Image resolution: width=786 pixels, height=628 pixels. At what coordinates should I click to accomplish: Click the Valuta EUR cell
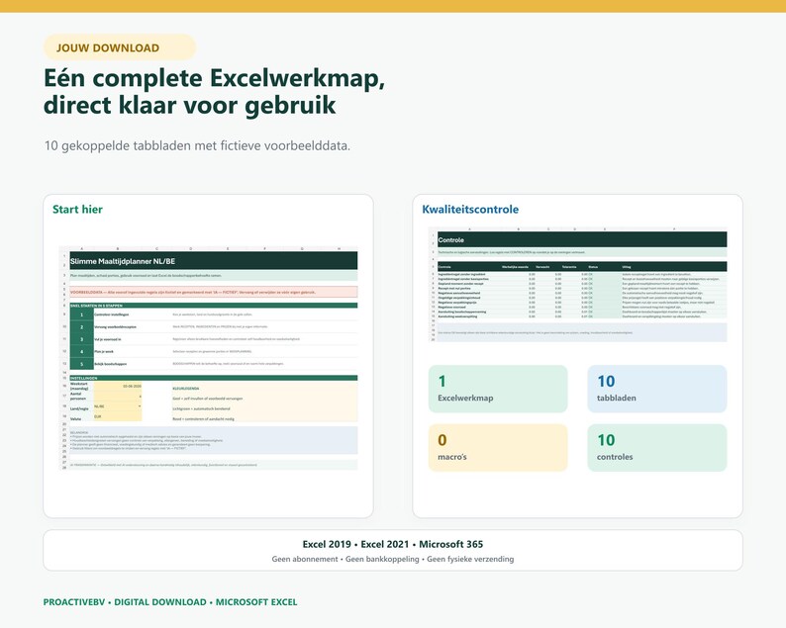[118, 416]
